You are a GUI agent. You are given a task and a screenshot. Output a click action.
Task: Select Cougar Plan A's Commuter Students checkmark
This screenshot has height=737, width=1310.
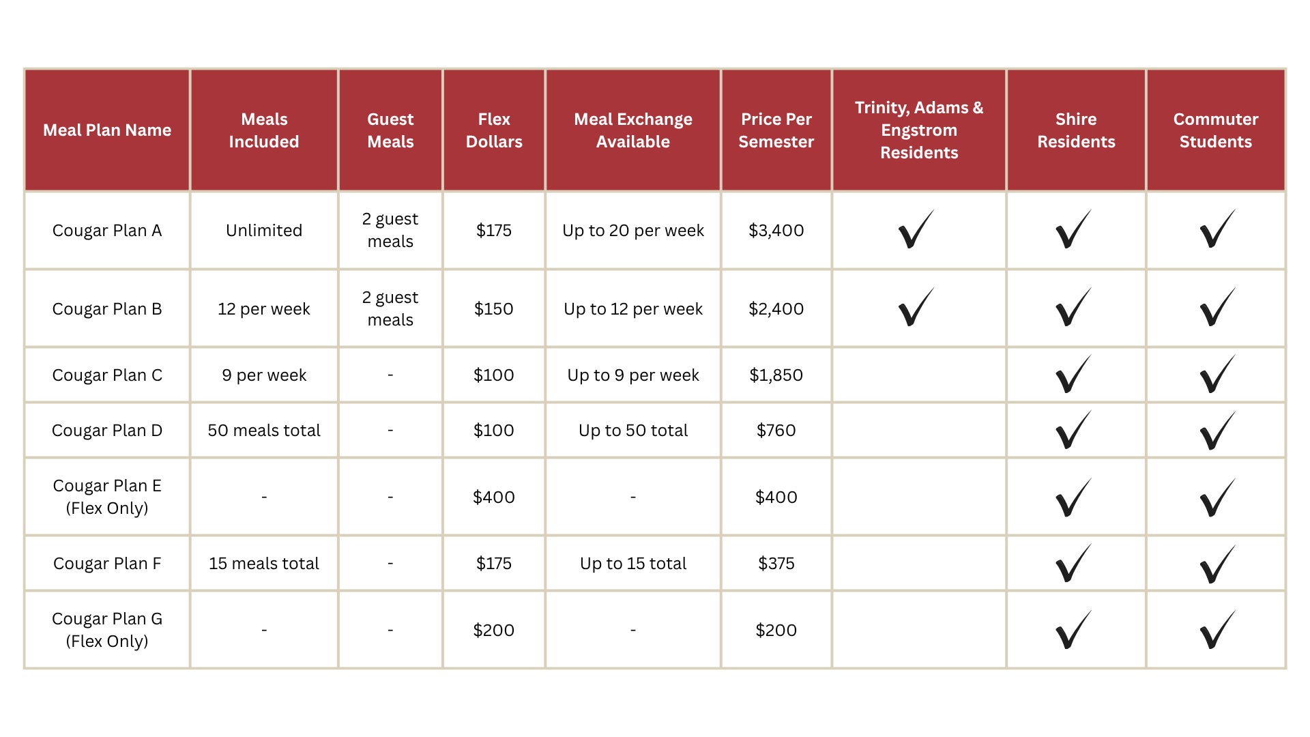point(1217,231)
